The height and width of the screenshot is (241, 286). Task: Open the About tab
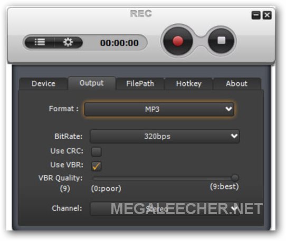236,84
